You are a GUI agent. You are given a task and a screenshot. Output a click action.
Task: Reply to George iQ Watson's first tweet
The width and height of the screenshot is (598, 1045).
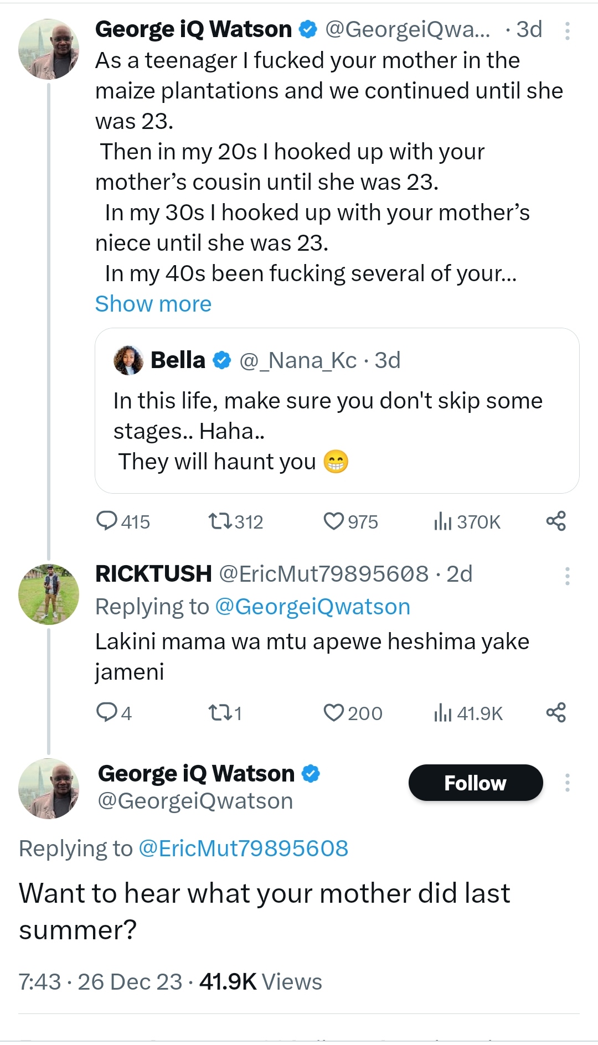coord(107,521)
